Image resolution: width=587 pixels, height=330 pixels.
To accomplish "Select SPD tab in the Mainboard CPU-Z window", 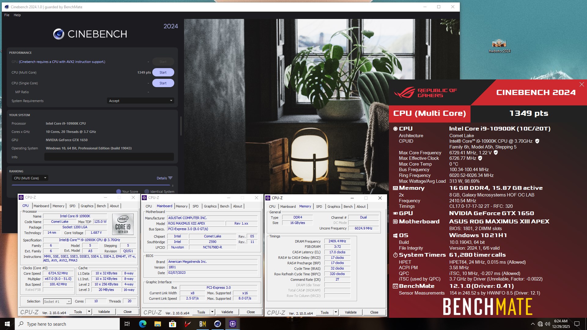I will (195, 206).
